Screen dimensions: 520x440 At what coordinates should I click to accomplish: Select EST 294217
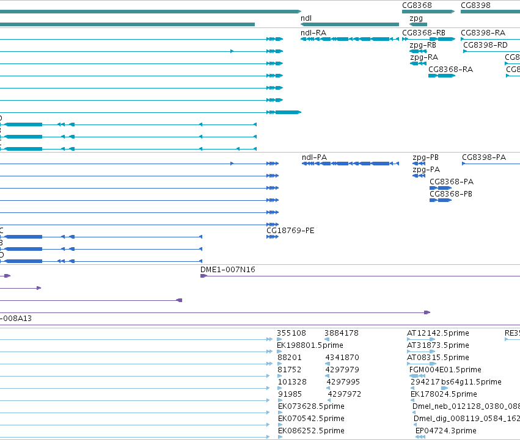tap(412, 388)
